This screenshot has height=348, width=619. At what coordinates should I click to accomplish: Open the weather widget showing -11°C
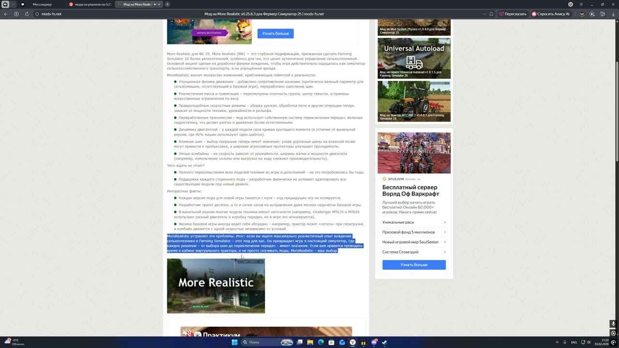point(15,342)
